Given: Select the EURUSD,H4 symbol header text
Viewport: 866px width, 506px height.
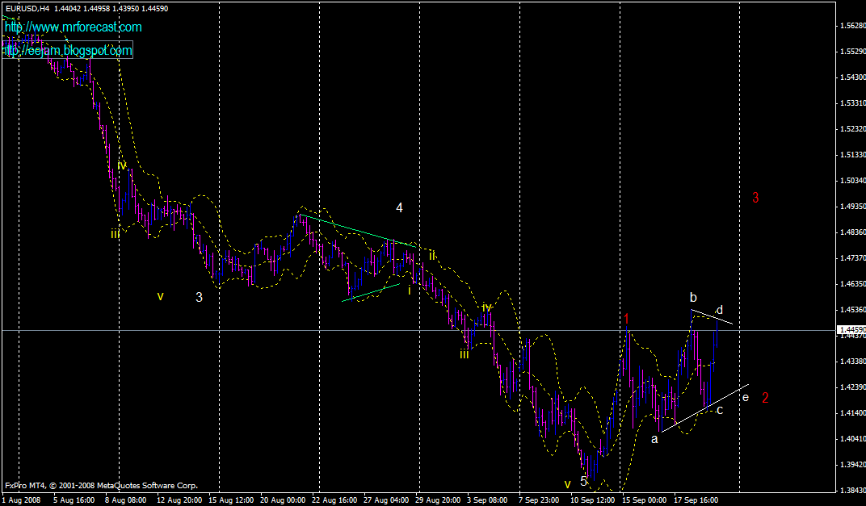Looking at the screenshot, I should (x=28, y=8).
